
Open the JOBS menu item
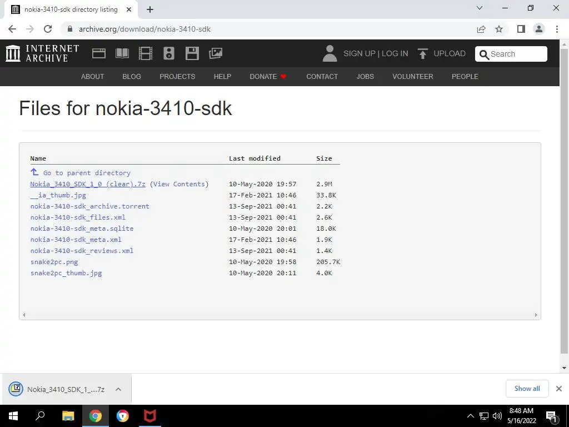(x=365, y=77)
